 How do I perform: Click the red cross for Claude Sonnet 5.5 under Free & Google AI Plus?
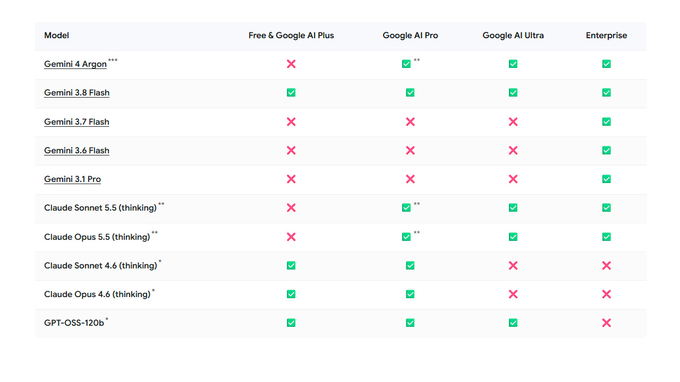291,208
